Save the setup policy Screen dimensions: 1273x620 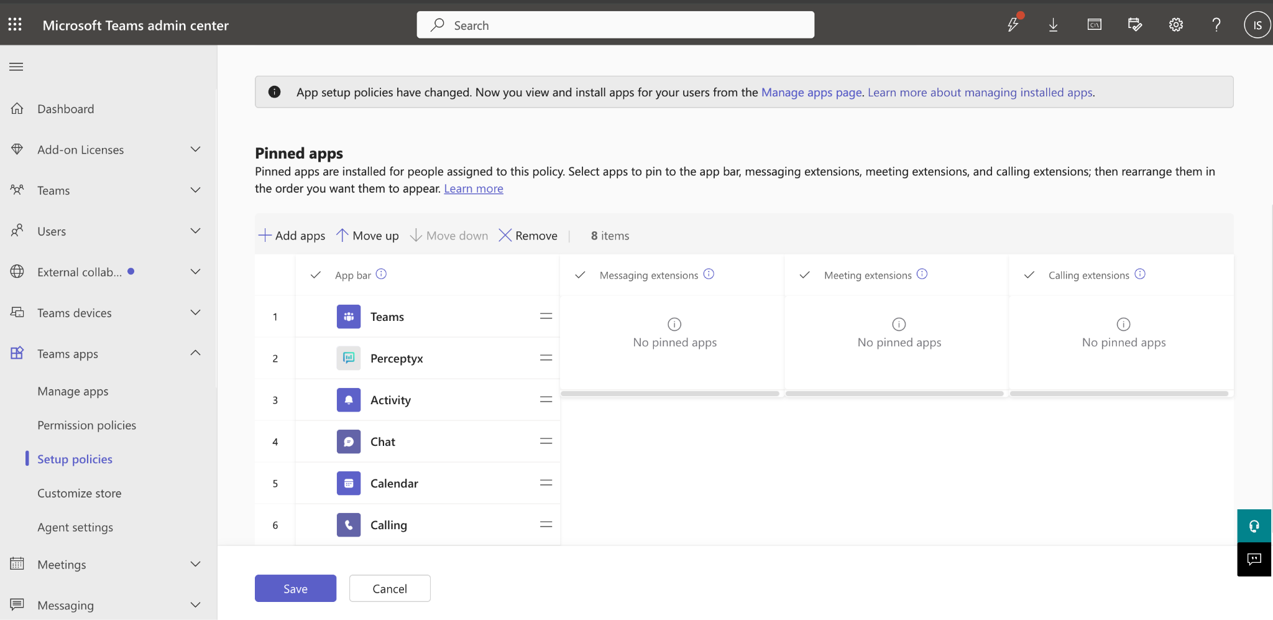tap(295, 588)
